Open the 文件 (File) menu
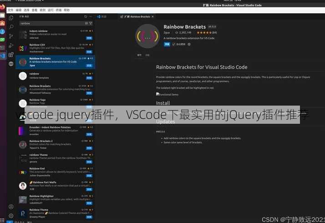Image resolution: width=325 pixels, height=223 pixels. click(10, 10)
